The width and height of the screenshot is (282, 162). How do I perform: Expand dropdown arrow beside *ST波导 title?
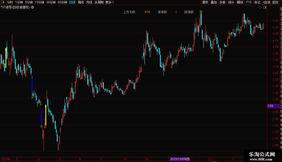click(32, 7)
